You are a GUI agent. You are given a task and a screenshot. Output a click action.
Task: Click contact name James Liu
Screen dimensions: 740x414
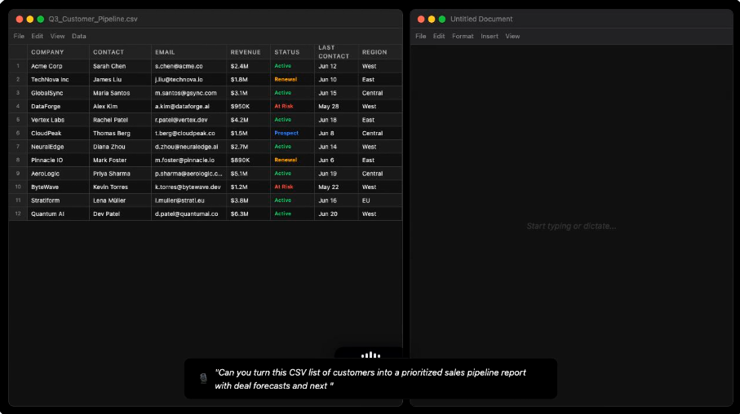107,79
